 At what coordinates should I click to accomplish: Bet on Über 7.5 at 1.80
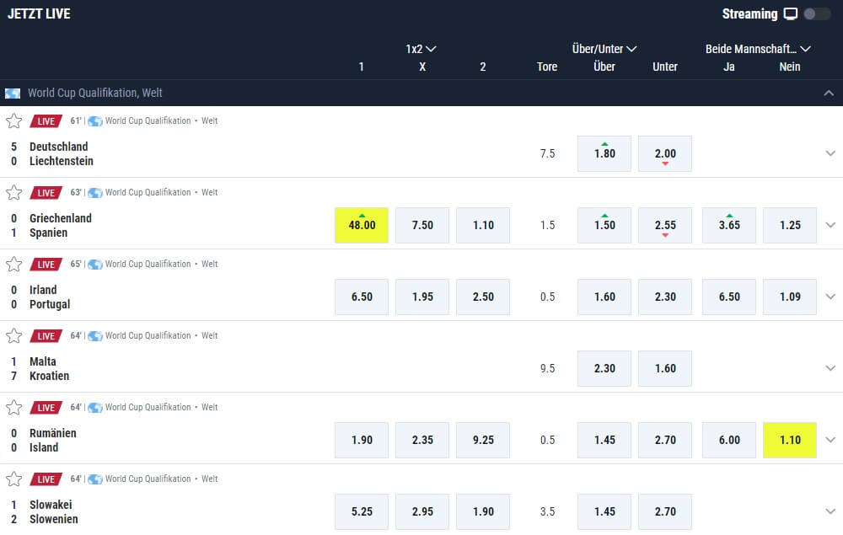604,153
